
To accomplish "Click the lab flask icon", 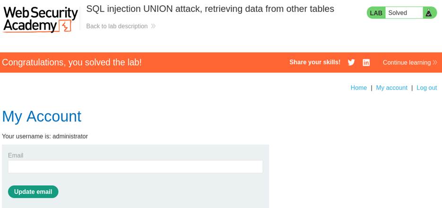I will (429, 13).
